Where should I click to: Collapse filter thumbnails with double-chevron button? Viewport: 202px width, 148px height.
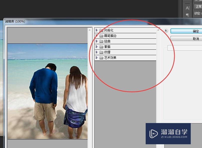166,31
